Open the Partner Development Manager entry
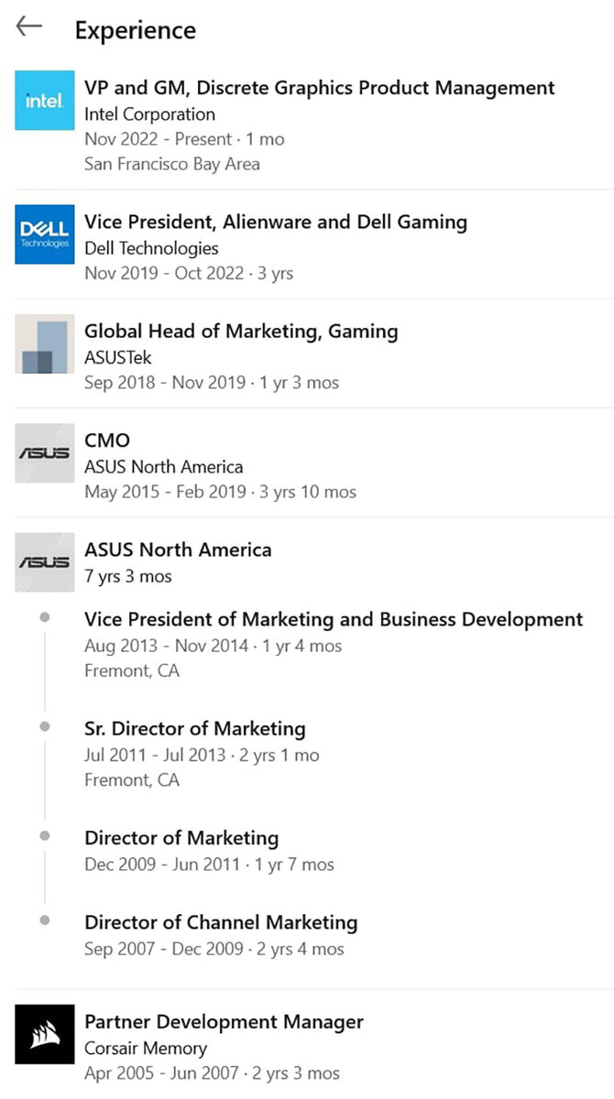 [224, 1021]
